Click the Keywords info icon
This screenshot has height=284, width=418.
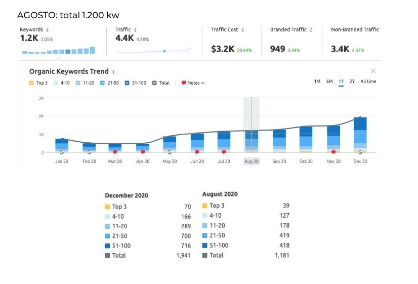47,30
